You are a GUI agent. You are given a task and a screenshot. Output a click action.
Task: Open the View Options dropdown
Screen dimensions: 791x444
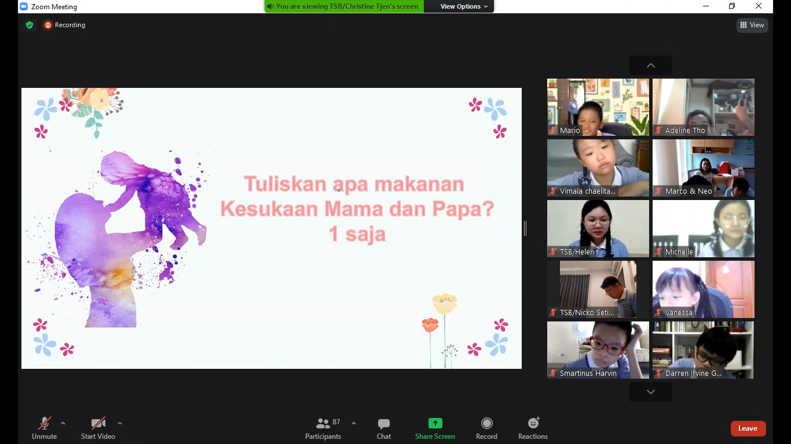pyautogui.click(x=464, y=6)
